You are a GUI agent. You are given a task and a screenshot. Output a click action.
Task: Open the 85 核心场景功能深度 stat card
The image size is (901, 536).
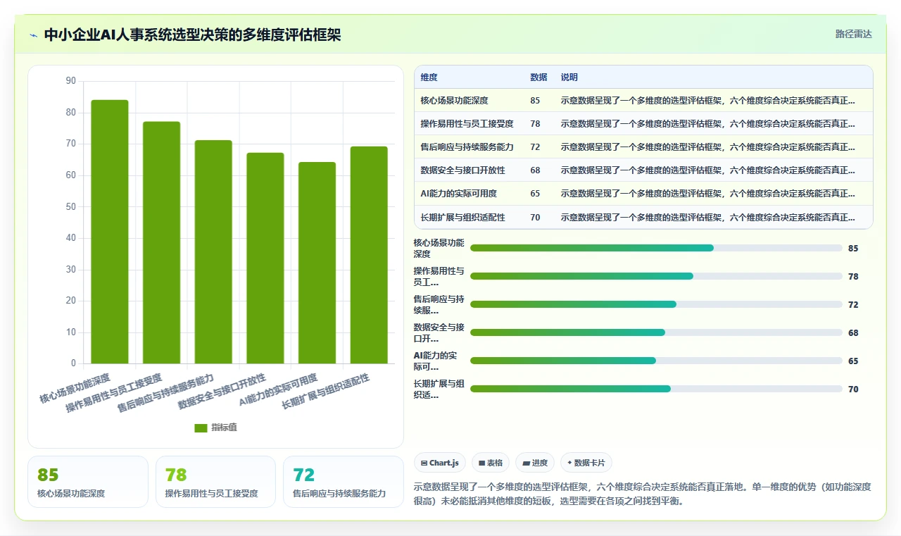click(x=88, y=482)
